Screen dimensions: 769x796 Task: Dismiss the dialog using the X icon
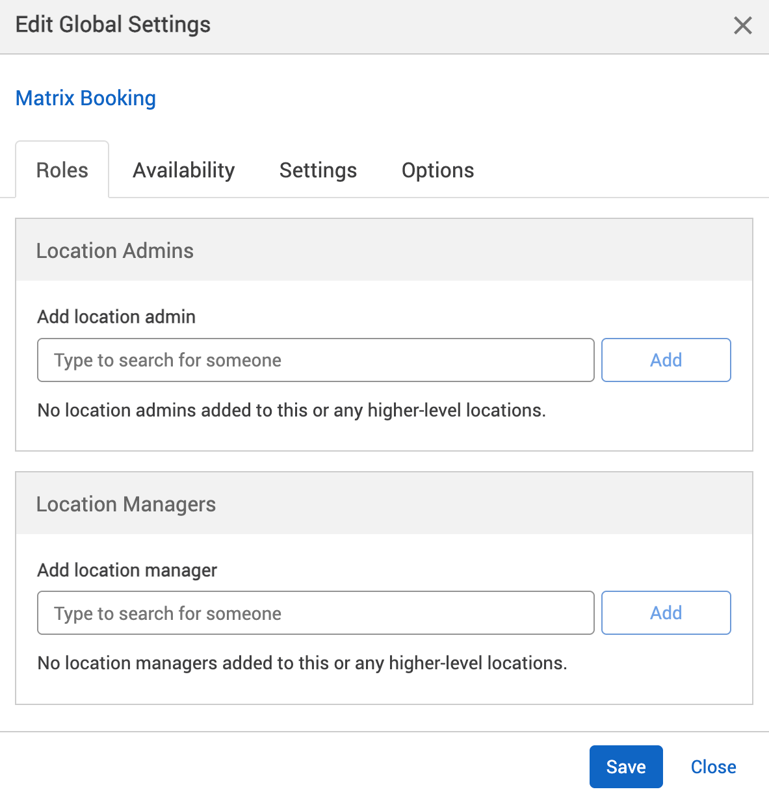[x=742, y=25]
